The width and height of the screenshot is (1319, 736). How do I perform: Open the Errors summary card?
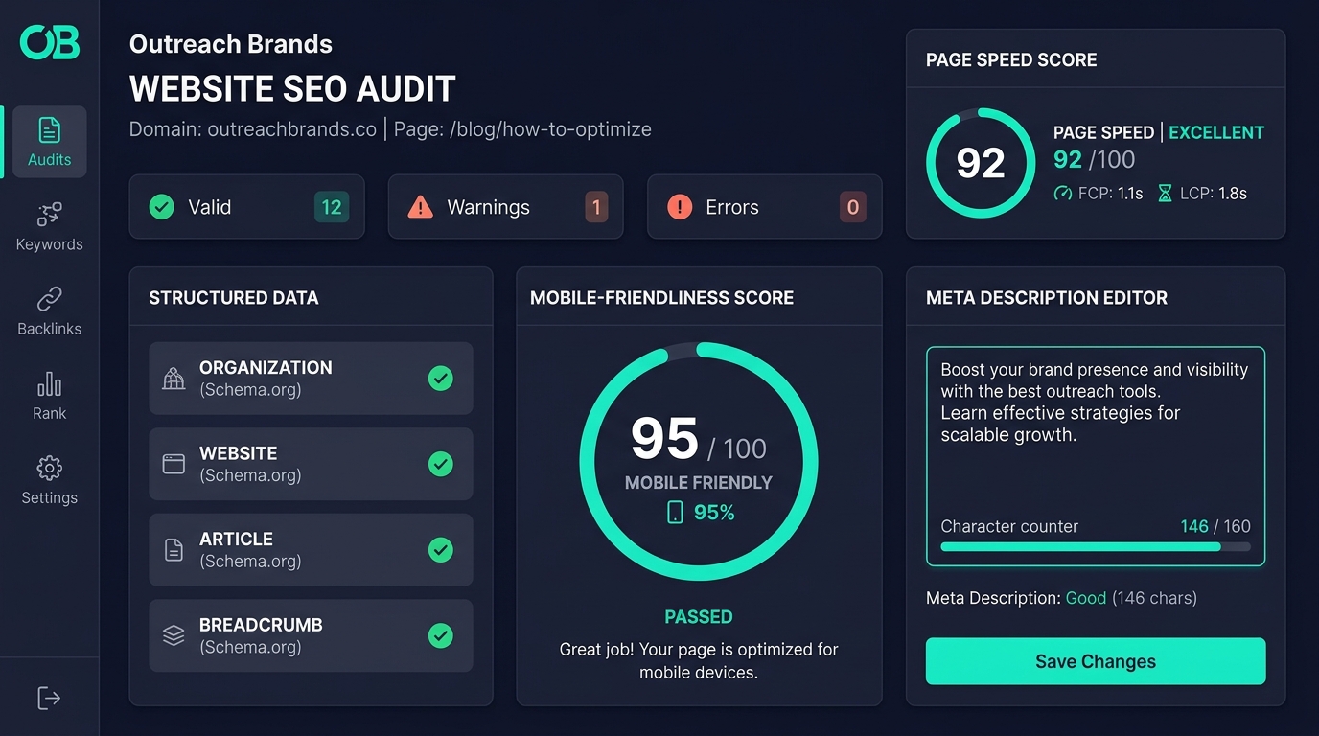click(x=764, y=206)
